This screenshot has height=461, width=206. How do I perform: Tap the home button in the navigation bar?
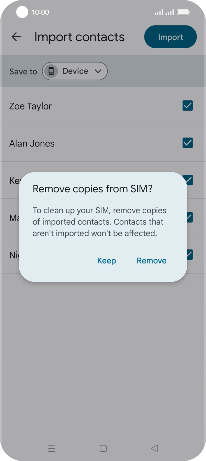pos(103,448)
